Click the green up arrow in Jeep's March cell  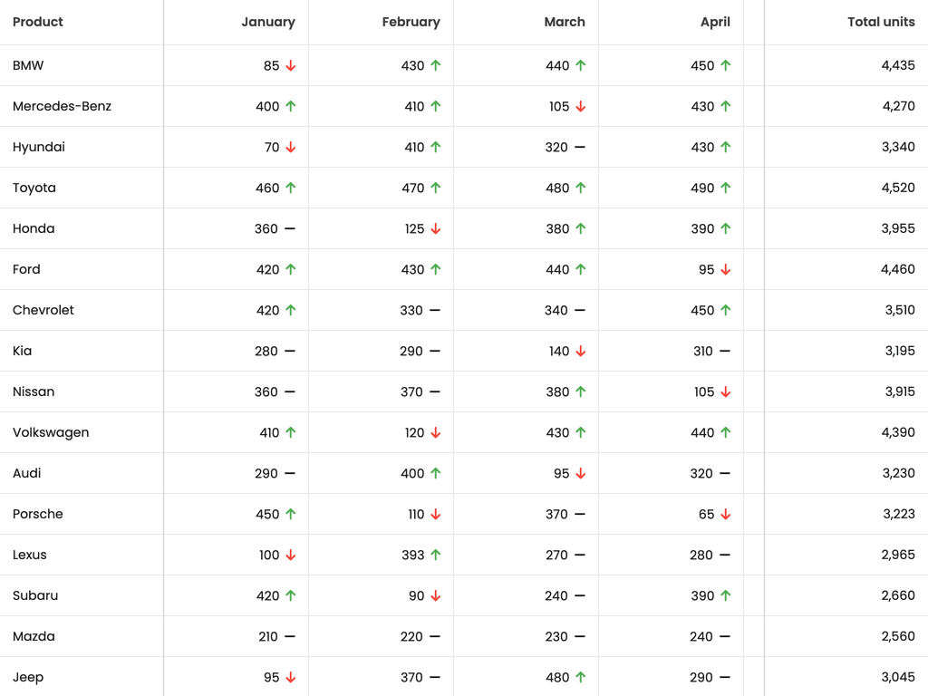[x=581, y=677]
